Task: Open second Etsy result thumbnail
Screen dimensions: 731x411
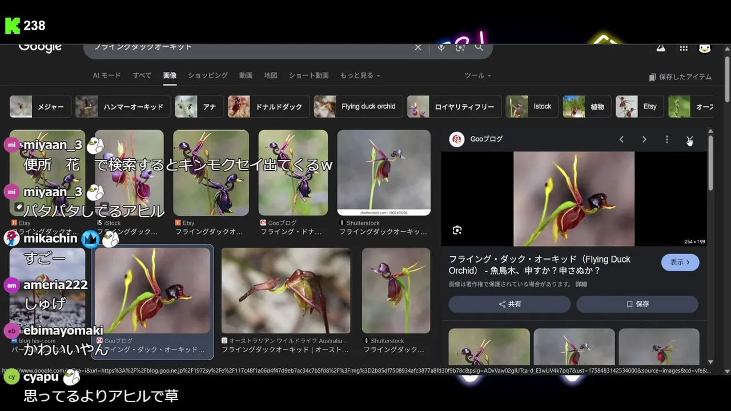Action: pos(211,172)
